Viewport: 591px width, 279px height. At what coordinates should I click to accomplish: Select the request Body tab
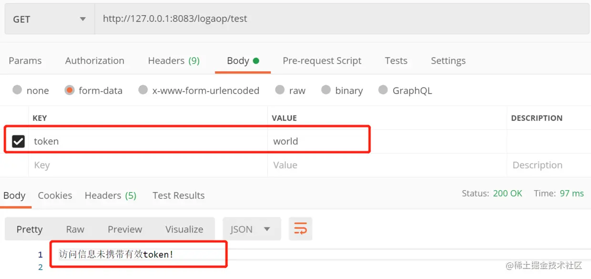pyautogui.click(x=243, y=61)
